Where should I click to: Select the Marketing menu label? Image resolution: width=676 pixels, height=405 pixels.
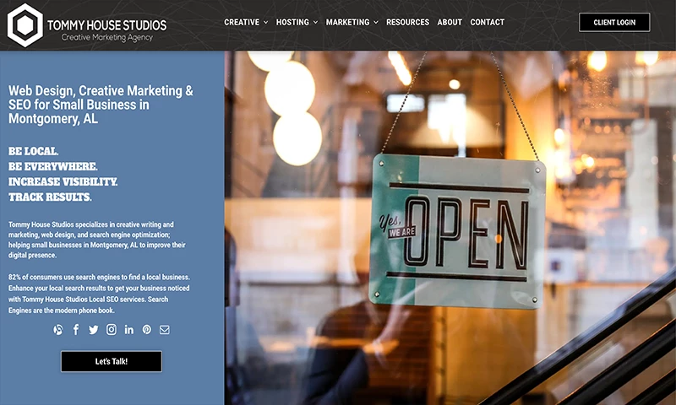pyautogui.click(x=347, y=22)
